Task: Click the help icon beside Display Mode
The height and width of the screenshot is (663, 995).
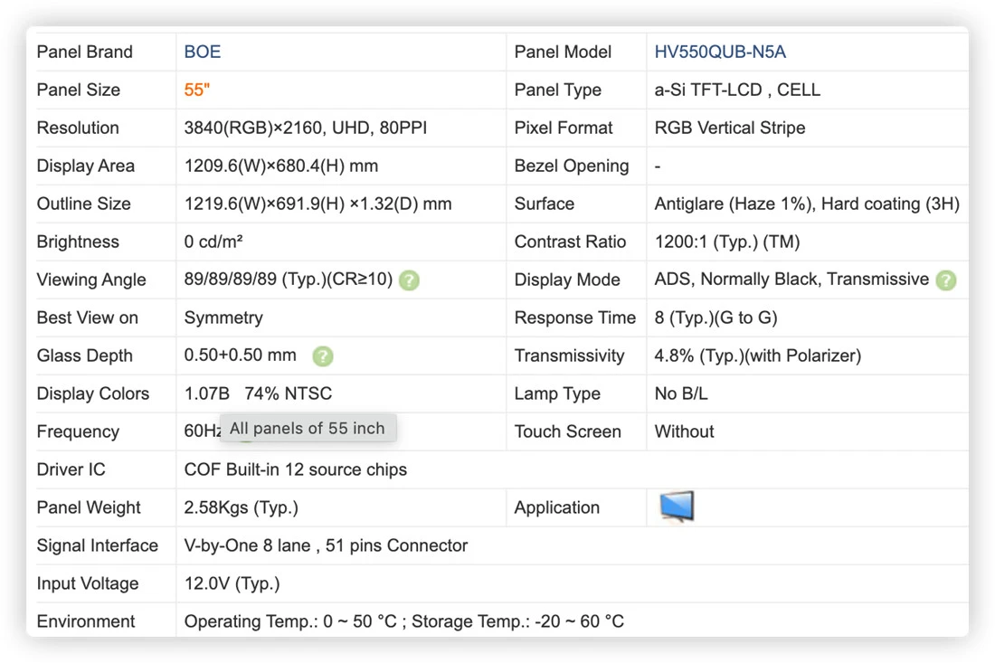Action: click(946, 279)
